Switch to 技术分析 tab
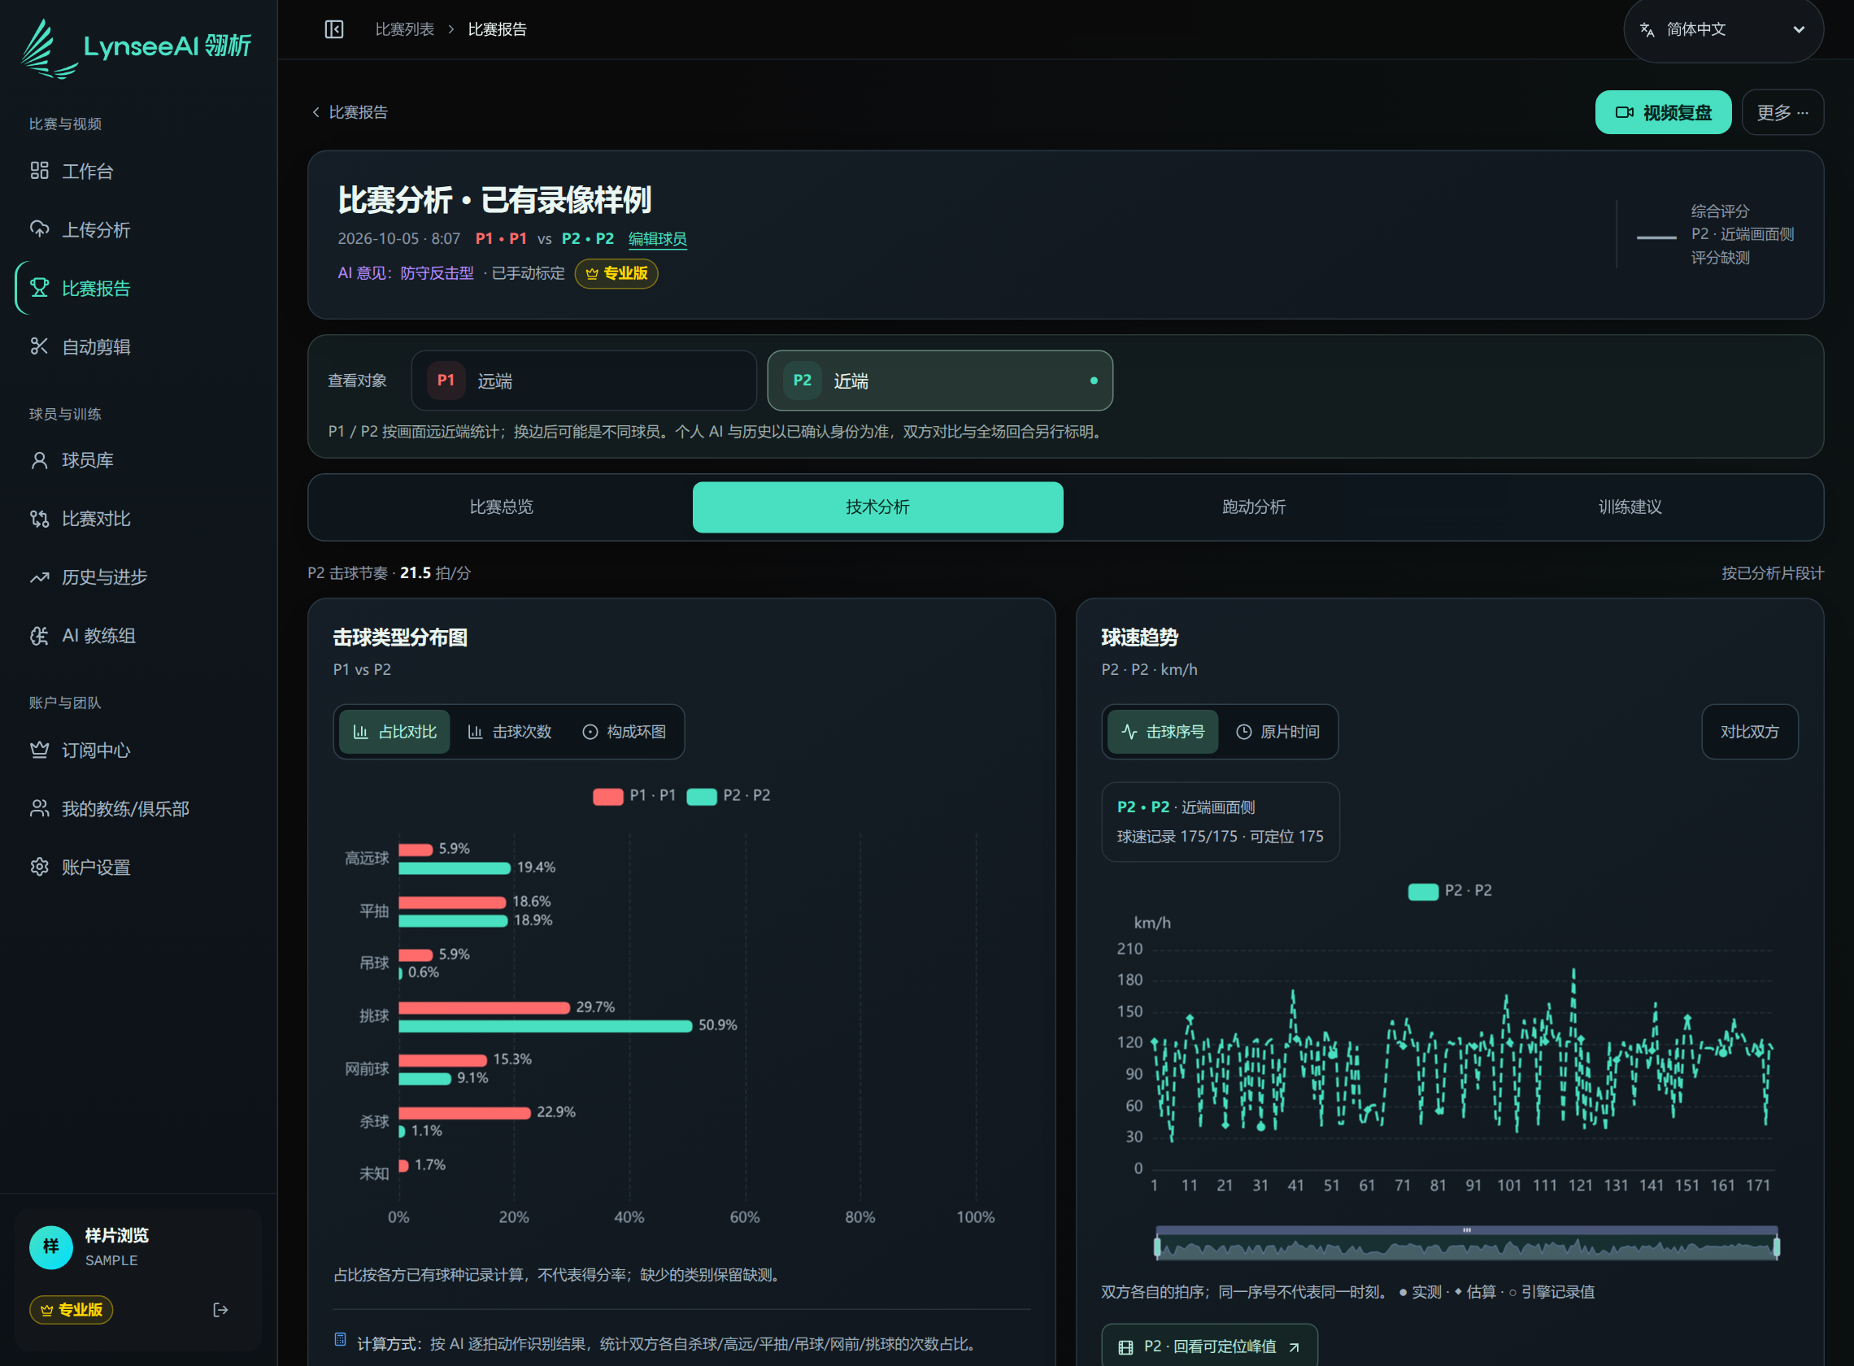Viewport: 1854px width, 1366px height. [877, 507]
